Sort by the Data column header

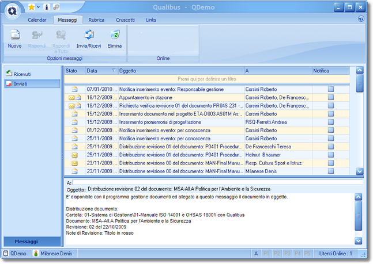click(x=102, y=71)
